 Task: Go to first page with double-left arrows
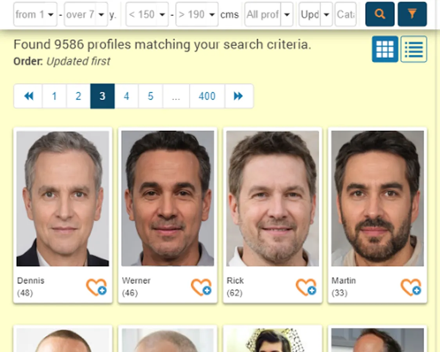pos(28,96)
